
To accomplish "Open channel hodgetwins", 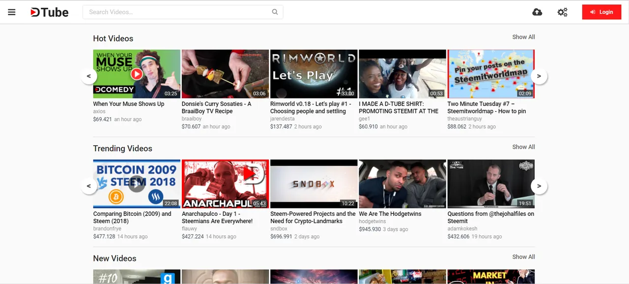I will pos(372,221).
